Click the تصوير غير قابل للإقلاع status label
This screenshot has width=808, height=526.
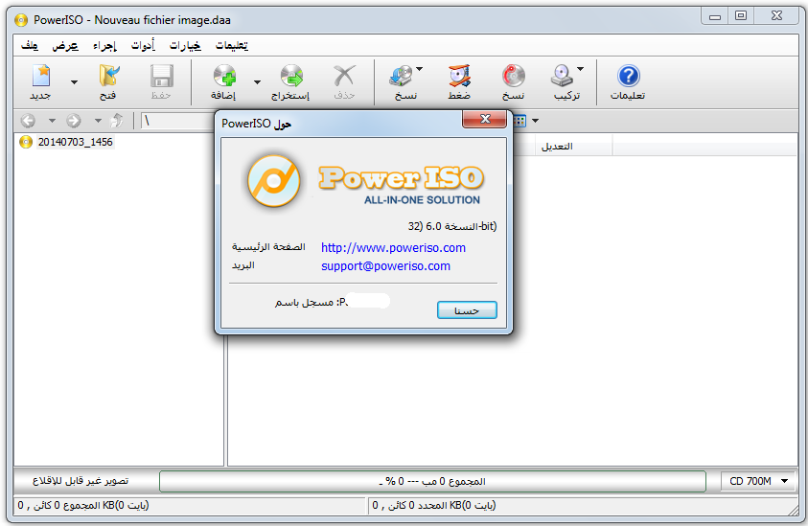point(81,481)
